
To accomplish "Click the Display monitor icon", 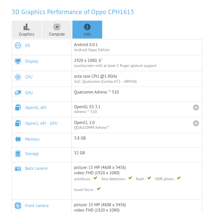I will pos(18,61).
